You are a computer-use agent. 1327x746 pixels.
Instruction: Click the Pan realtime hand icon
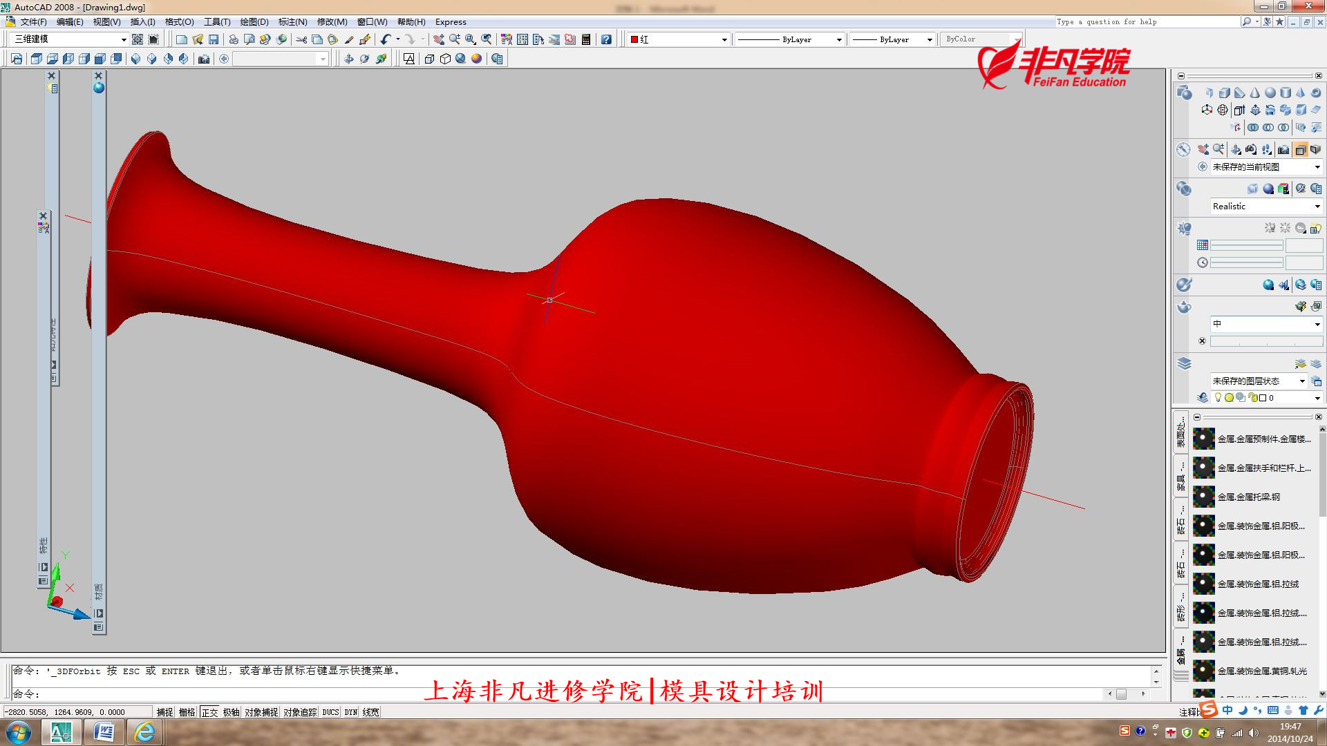point(439,39)
